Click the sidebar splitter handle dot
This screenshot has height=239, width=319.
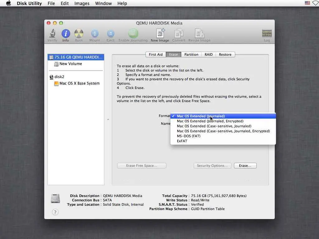coord(108,119)
